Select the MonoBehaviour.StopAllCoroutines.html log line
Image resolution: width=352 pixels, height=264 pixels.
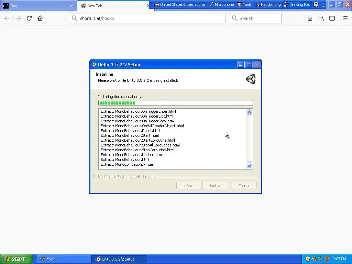[140, 145]
